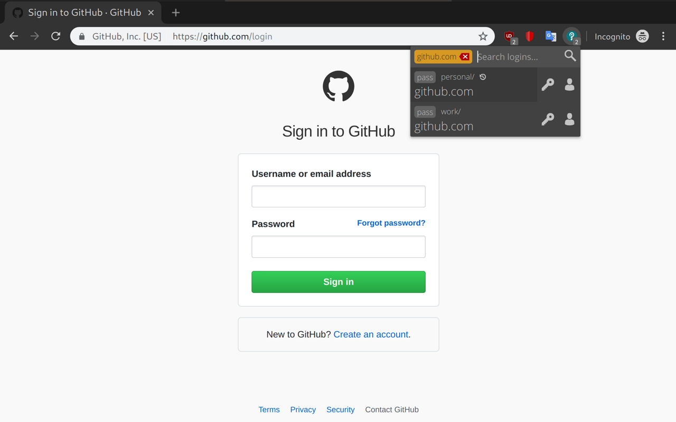Open the Google Translate extension
Image resolution: width=676 pixels, height=422 pixels.
(x=551, y=36)
